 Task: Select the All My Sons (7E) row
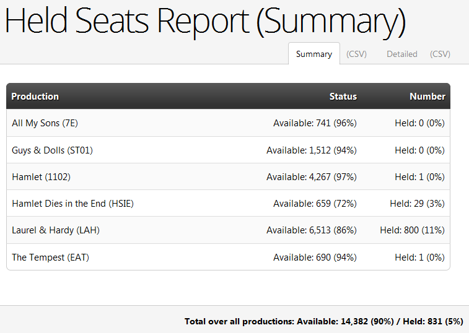[228, 123]
